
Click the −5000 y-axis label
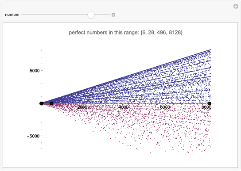tap(33, 136)
